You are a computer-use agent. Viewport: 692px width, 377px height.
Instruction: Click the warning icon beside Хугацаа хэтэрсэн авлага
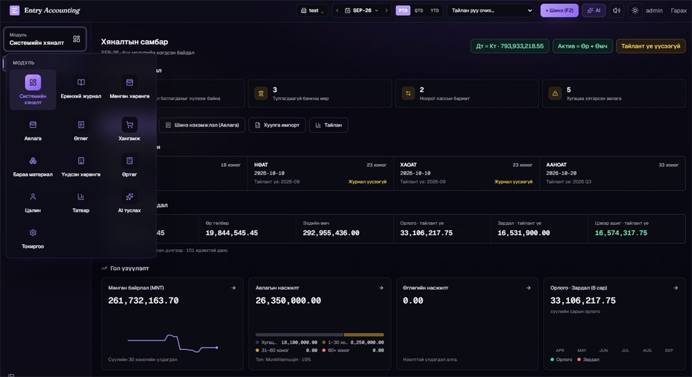555,93
